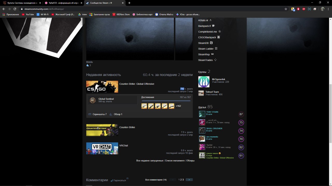Open the Mi Wi-Fi bookmark
Image resolution: width=332 pixels, height=186 pixels.
point(43,14)
